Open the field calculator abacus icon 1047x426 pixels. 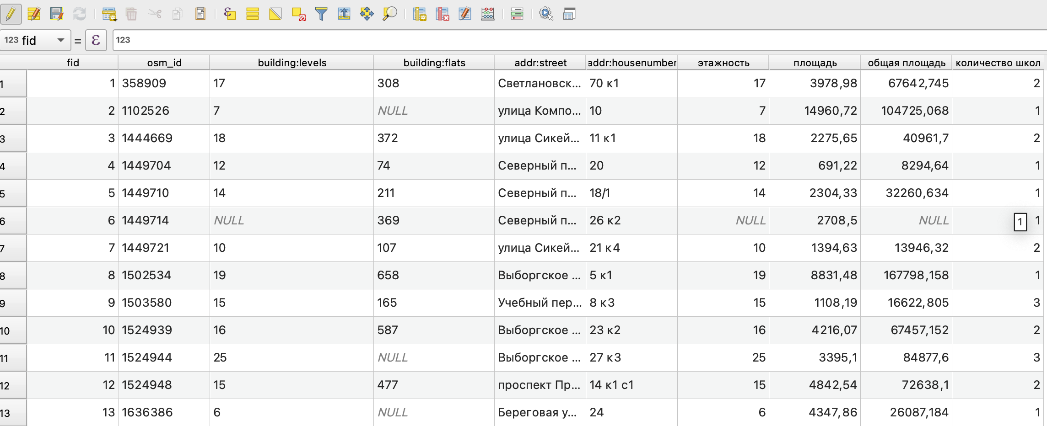[x=488, y=14]
